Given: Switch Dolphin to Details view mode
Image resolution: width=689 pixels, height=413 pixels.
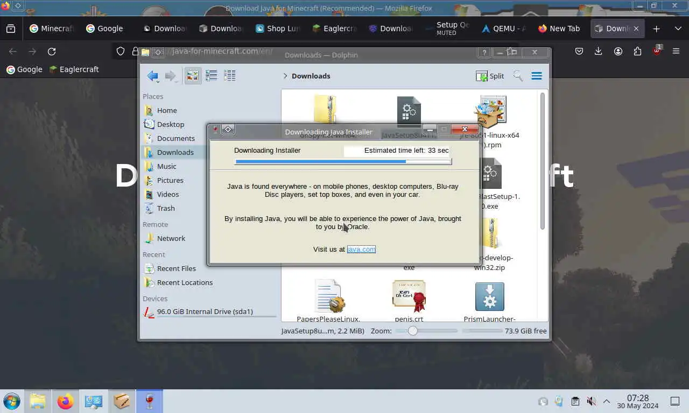Looking at the screenshot, I should pos(230,76).
